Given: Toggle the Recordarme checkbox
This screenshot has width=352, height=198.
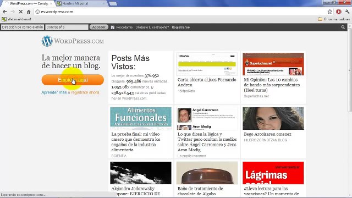Looking at the screenshot, I should tap(112, 28).
